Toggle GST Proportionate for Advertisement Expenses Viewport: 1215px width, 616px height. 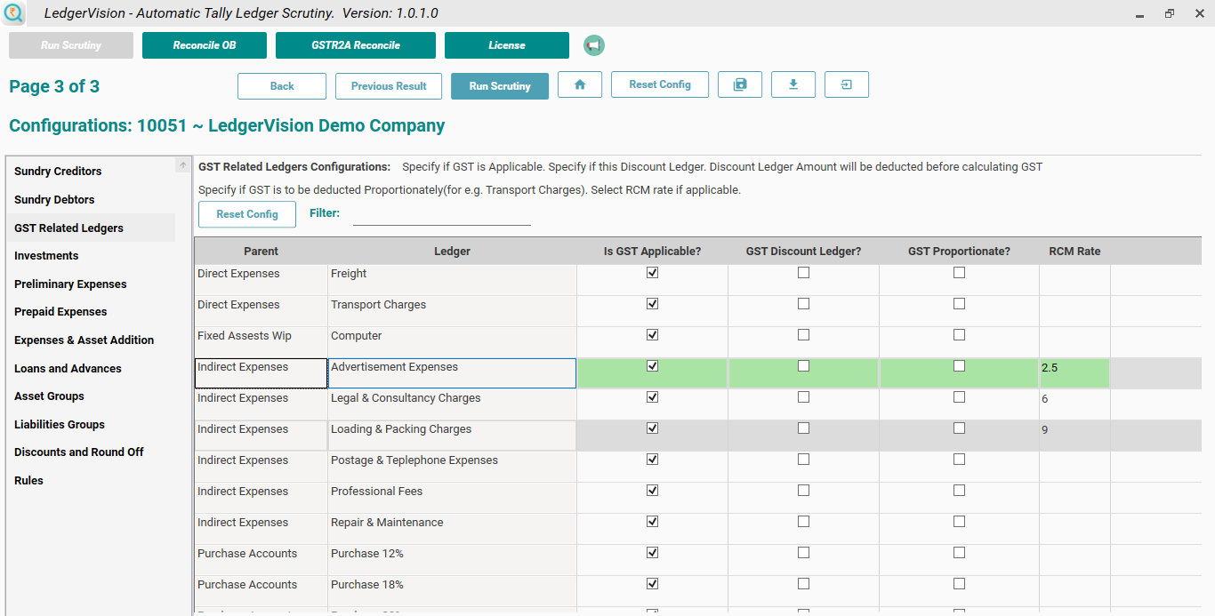[959, 365]
